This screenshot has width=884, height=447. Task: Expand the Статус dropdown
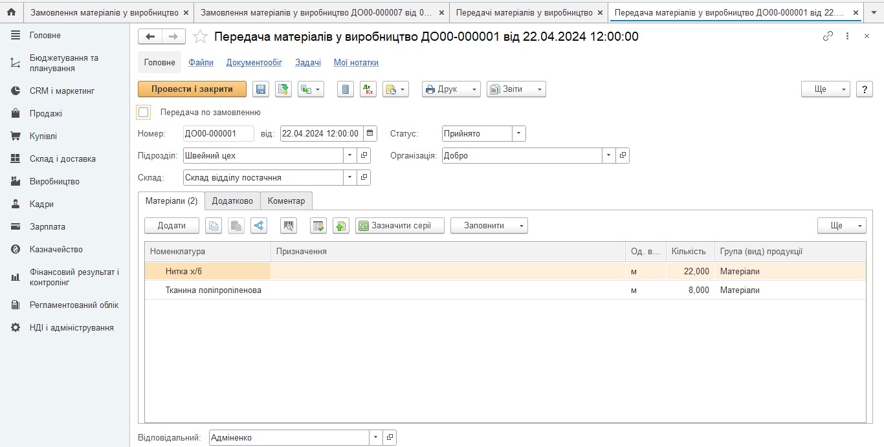[519, 134]
